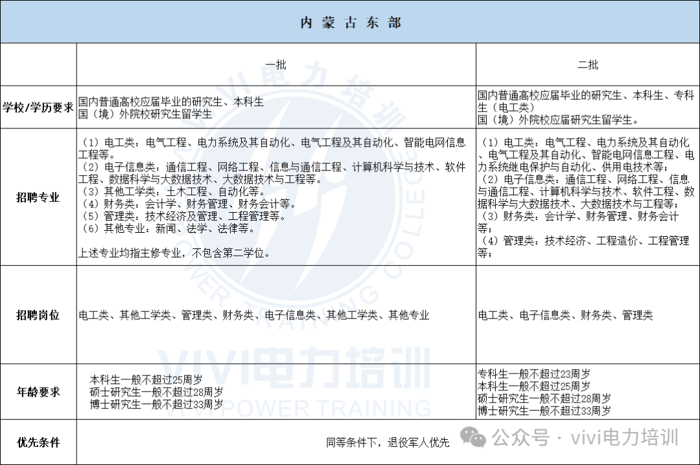This screenshot has height=465, width=700.
Task: Click the first-batch line (5) 管理类：技术经济及管理
Action: 183,216
